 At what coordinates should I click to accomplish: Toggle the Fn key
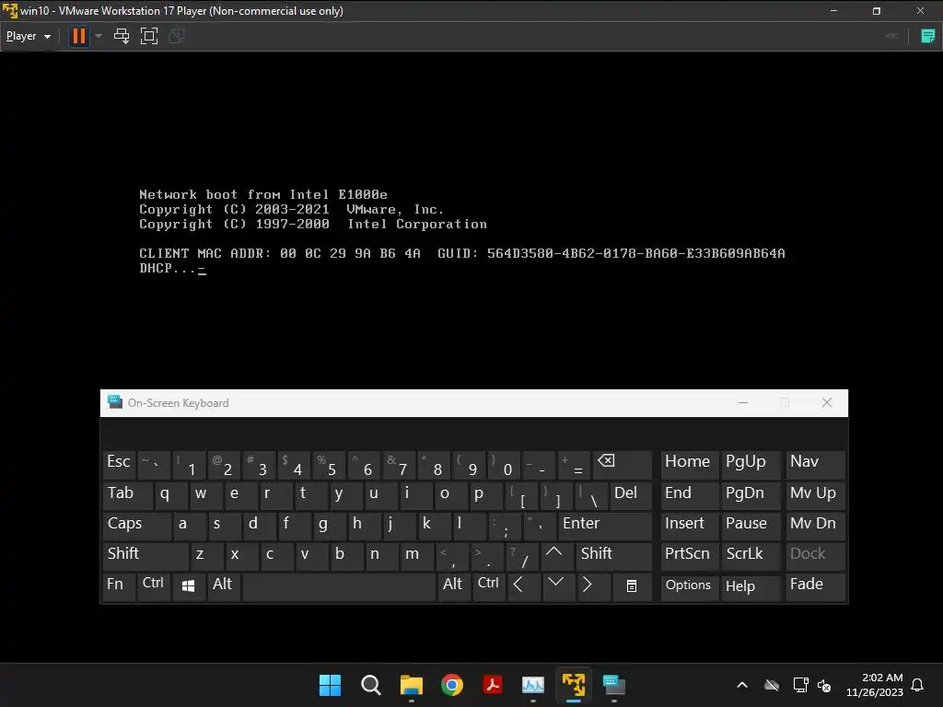point(119,586)
